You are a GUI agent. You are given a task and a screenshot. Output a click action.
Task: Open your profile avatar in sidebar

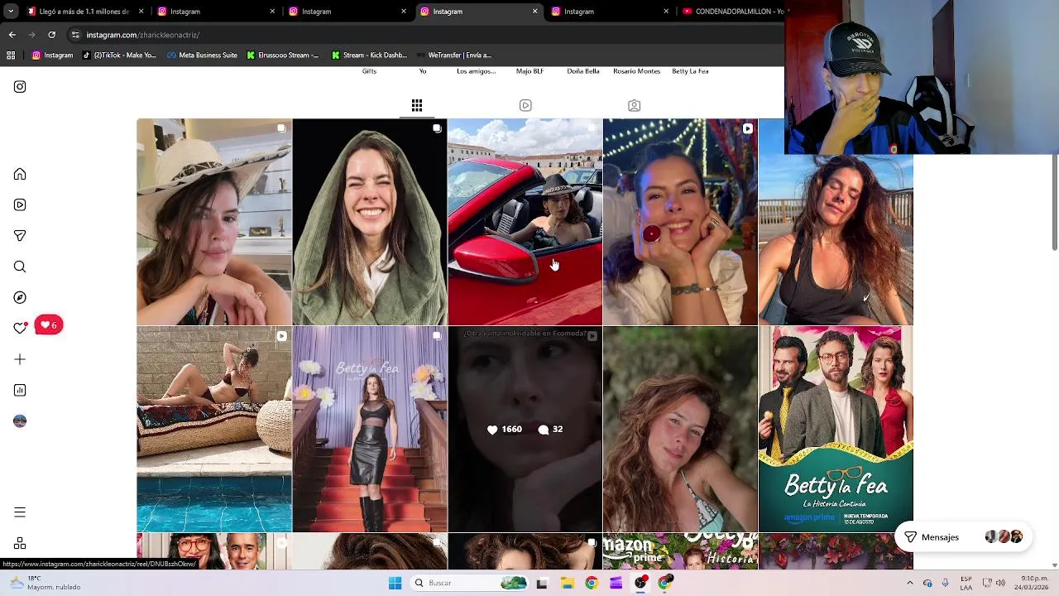20,421
